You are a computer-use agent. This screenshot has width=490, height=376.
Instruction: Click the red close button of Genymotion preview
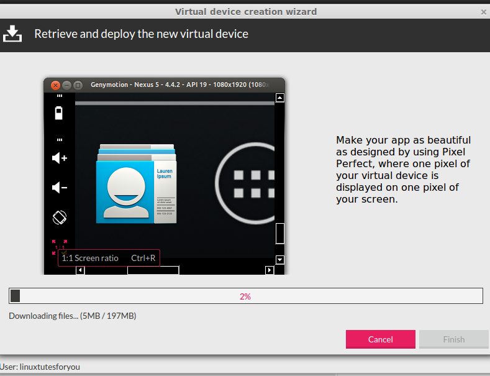[x=55, y=85]
